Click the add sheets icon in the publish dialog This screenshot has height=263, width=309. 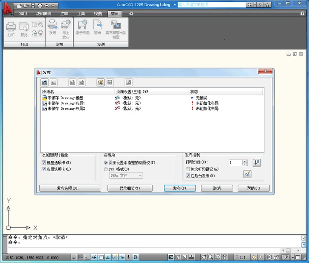(x=44, y=82)
